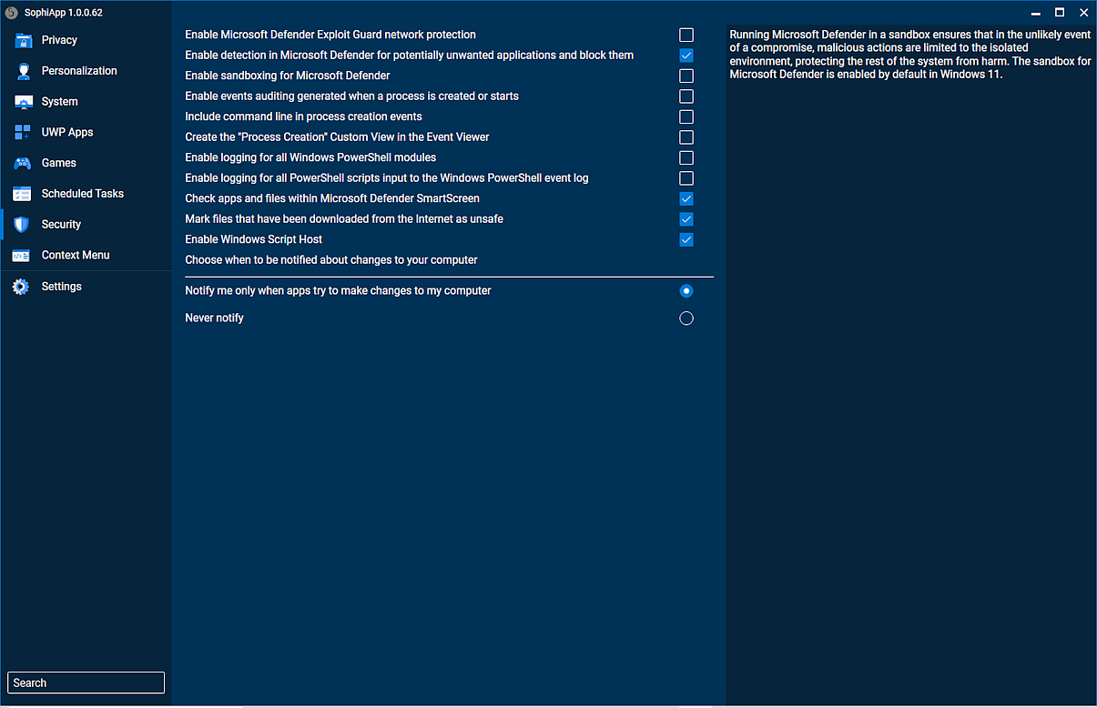This screenshot has height=708, width=1097.
Task: Click "Include command line in process creation events" text
Action: click(304, 116)
